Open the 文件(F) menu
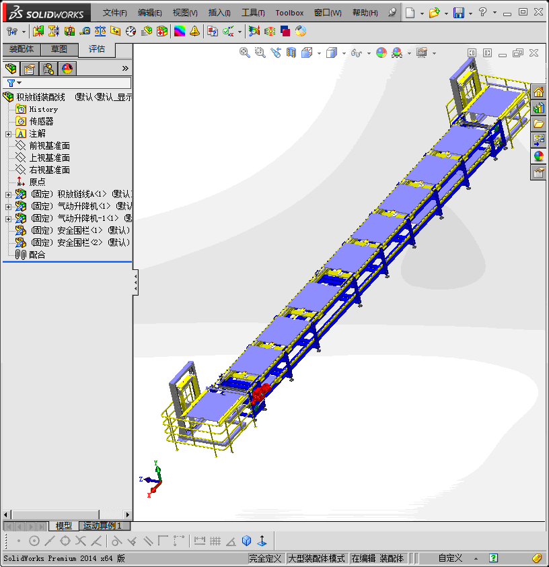Viewport: 549px width, 567px height. (x=114, y=13)
